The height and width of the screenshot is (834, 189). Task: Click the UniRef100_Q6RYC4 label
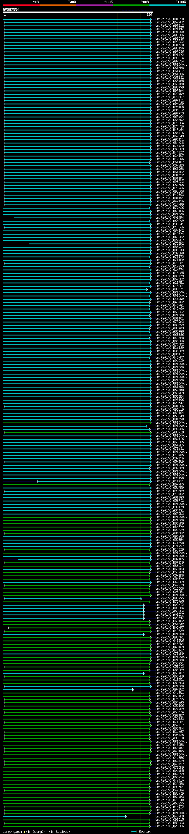click(170, 117)
